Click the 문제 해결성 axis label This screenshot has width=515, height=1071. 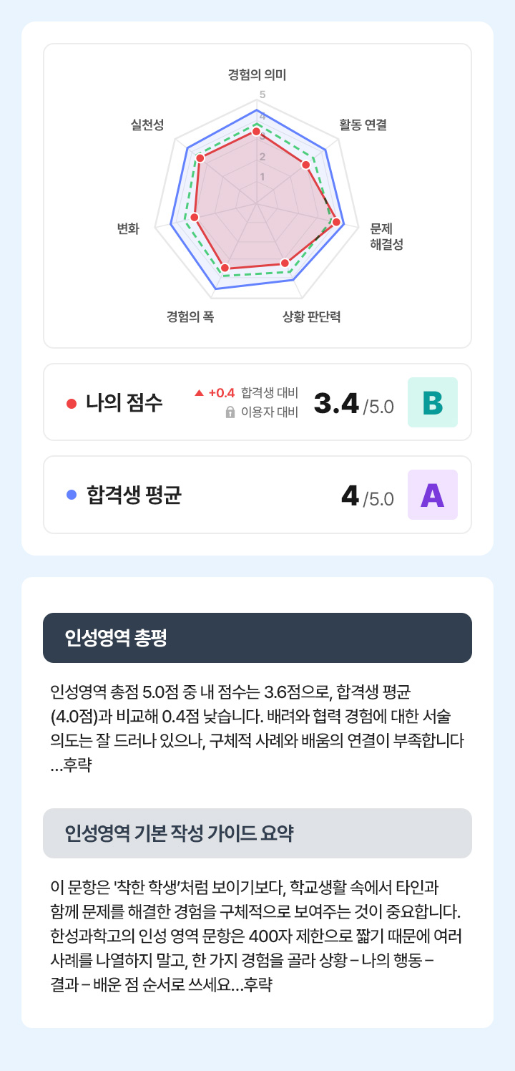point(386,236)
